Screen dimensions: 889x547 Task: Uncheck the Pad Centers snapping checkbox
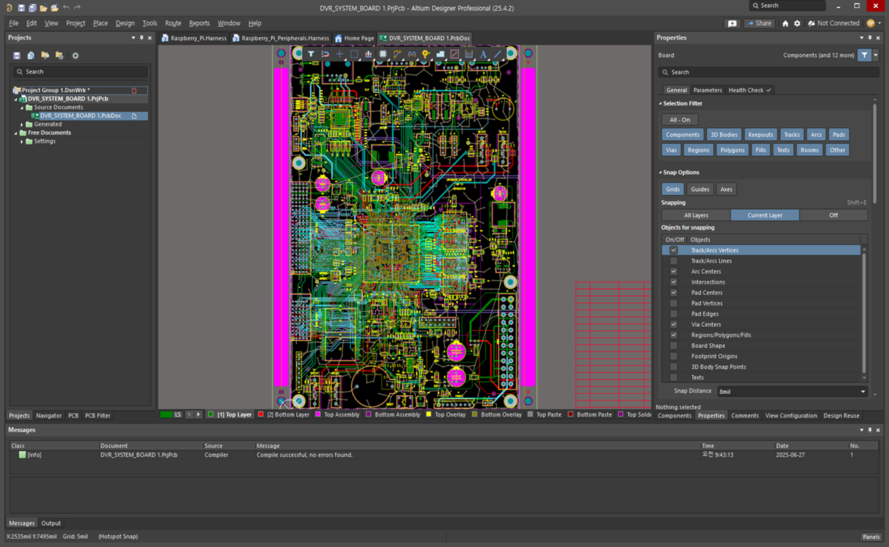(x=674, y=293)
